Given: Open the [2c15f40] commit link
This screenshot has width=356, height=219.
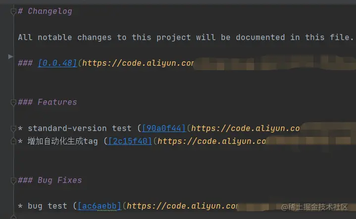Looking at the screenshot, I should click(130, 141).
